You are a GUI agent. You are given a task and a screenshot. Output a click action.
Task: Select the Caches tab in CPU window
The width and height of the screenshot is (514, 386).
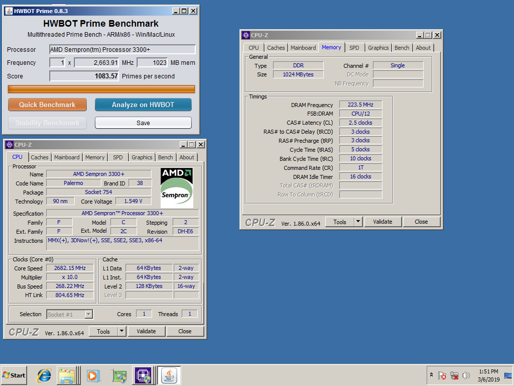(40, 157)
